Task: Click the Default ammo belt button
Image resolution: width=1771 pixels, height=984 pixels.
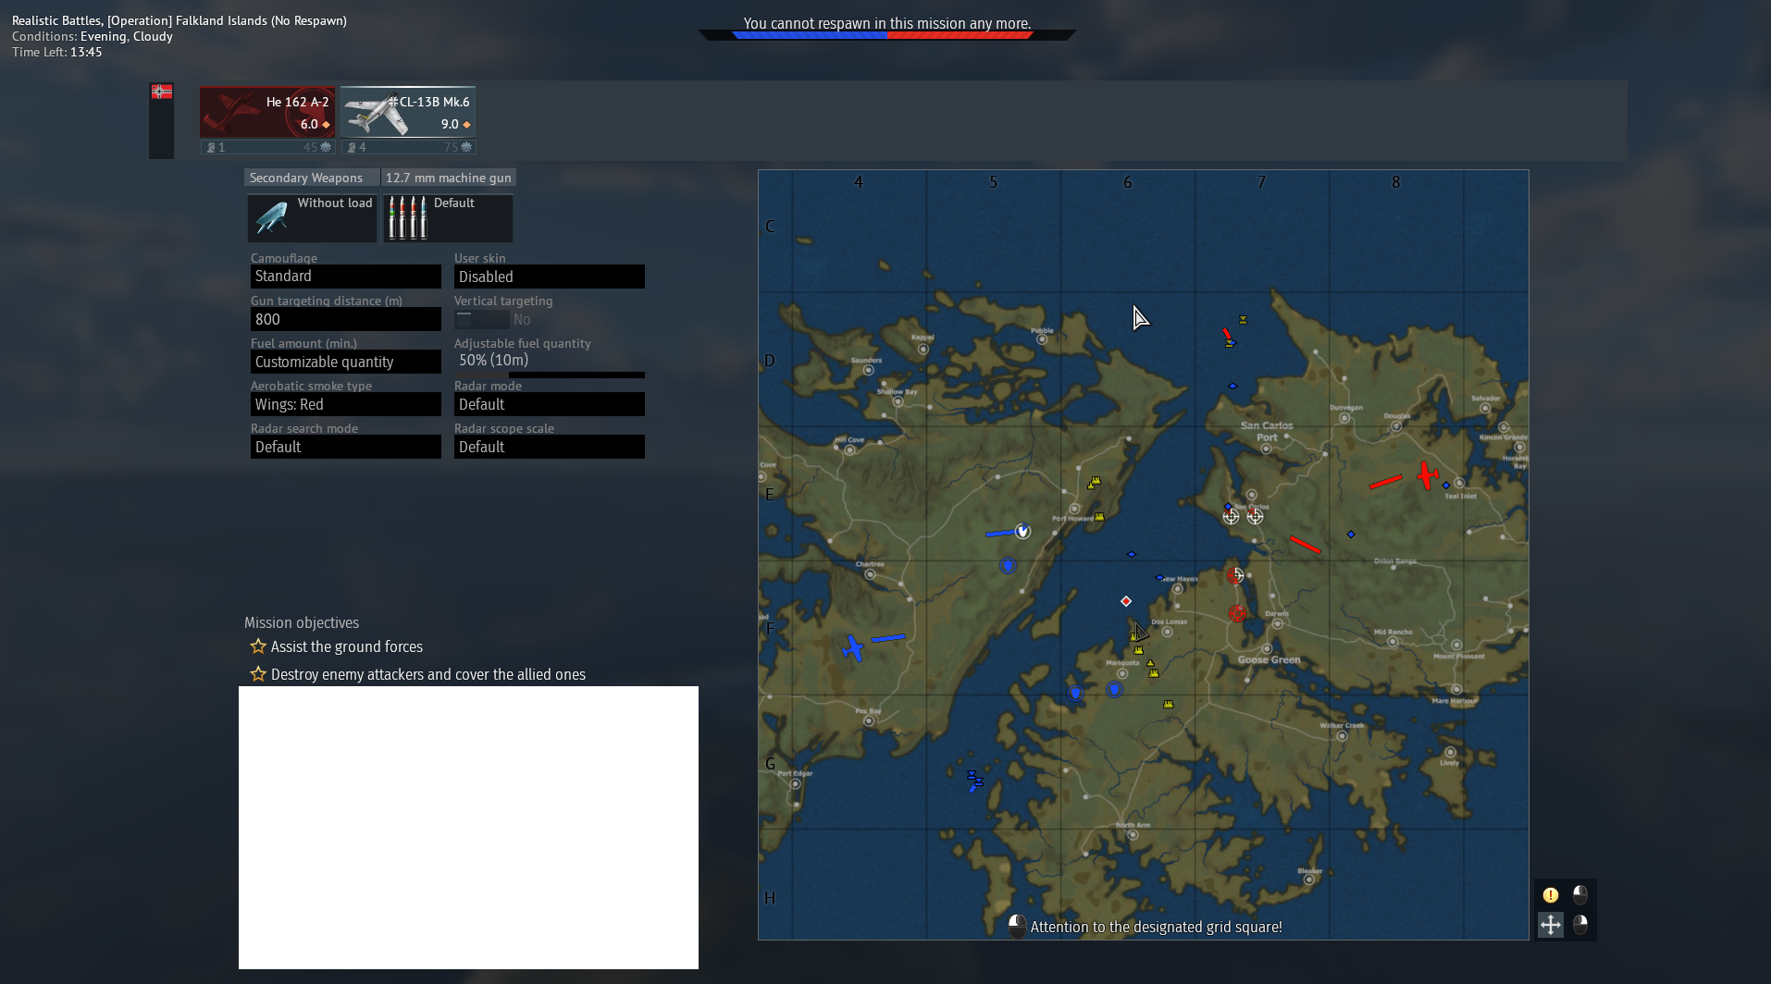Action: tap(448, 218)
